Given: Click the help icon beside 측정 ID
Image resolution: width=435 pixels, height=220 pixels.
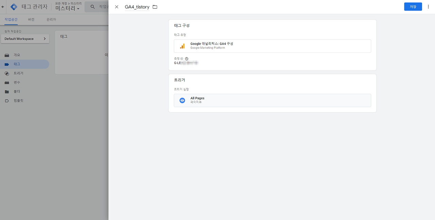Looking at the screenshot, I should point(187,58).
